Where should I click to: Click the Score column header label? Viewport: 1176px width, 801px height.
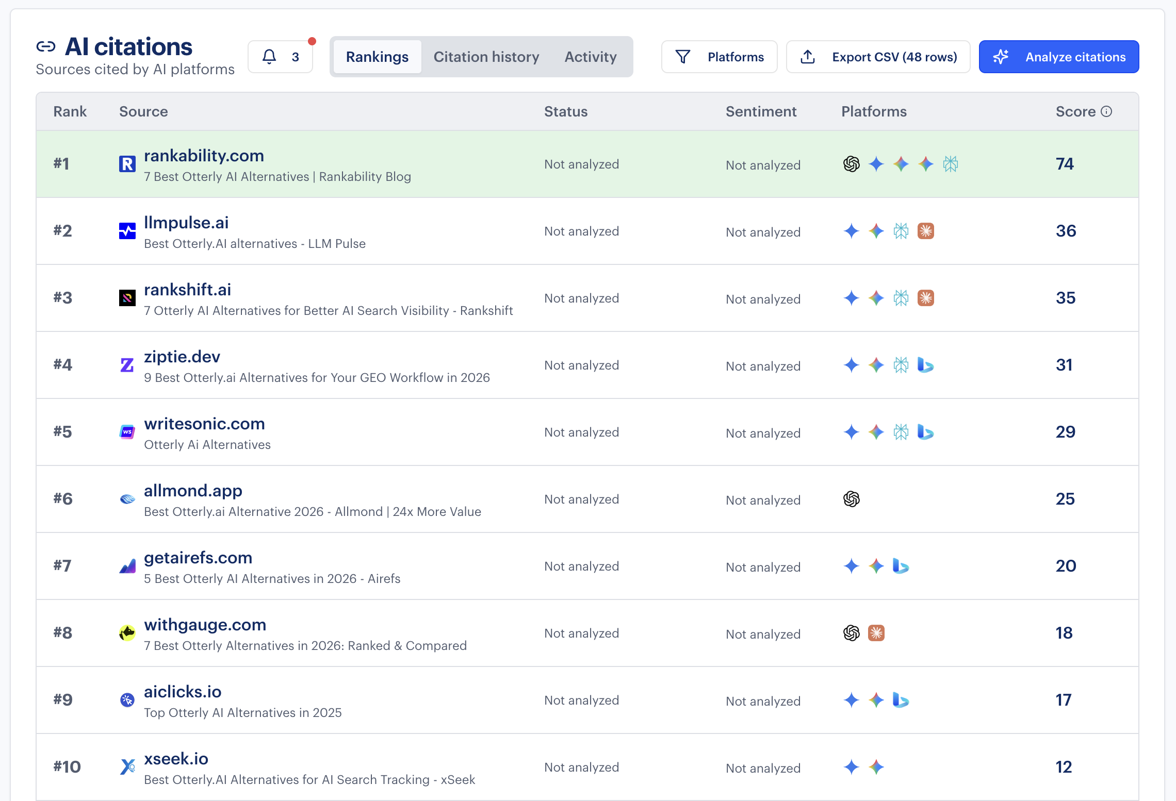click(1075, 111)
